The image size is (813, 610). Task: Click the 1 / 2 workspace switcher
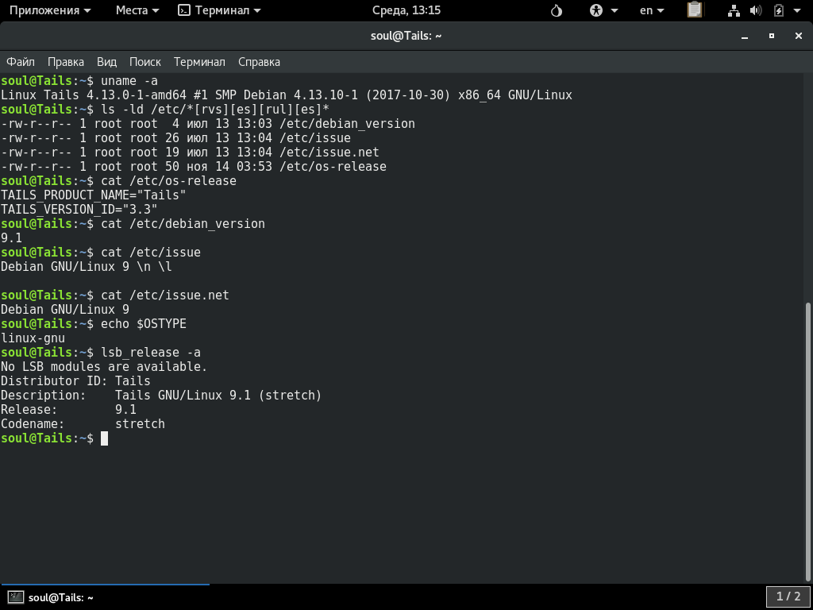pyautogui.click(x=788, y=596)
